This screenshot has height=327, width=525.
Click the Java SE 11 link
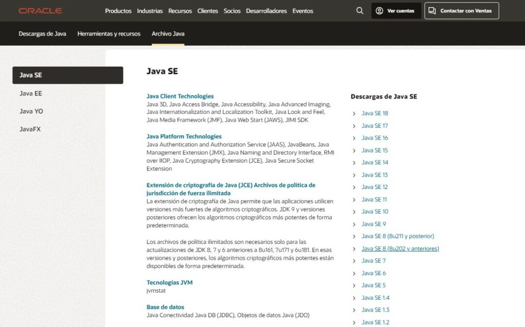[374, 199]
